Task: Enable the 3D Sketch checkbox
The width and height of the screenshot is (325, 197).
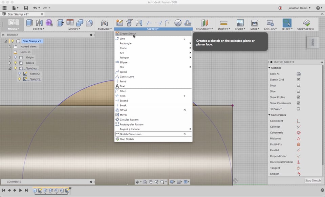Action: coord(299,109)
